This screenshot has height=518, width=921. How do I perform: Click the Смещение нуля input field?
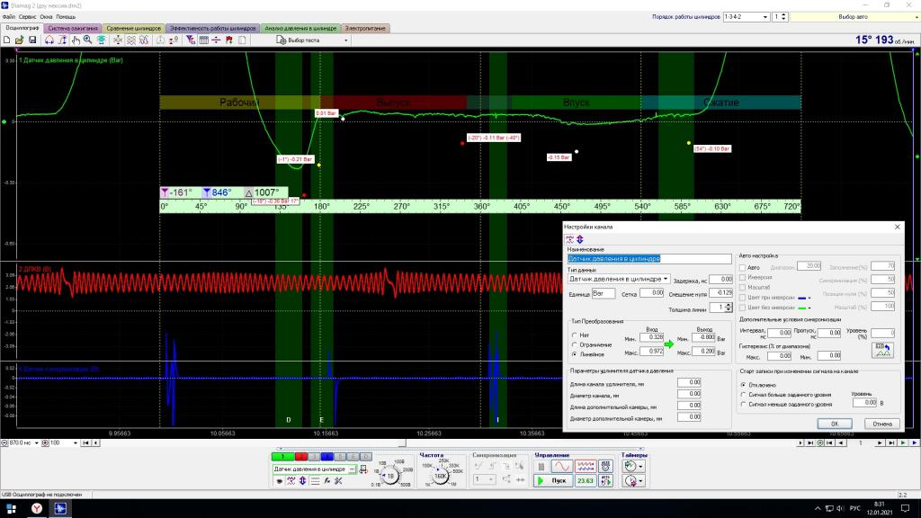point(720,292)
